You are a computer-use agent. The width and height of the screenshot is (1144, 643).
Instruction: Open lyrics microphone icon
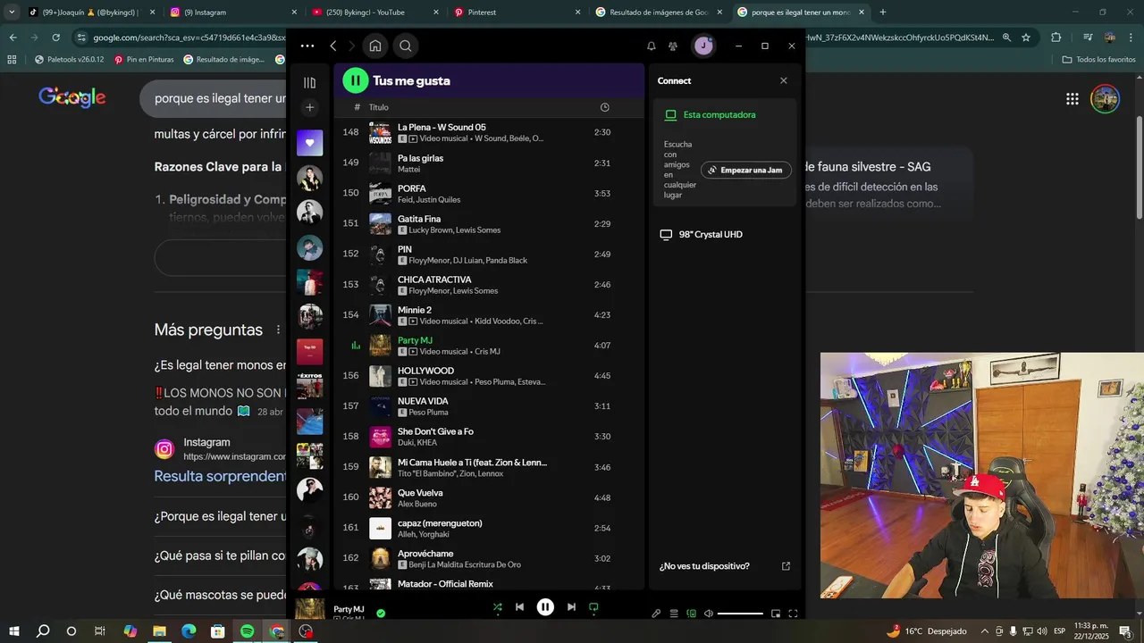point(656,614)
